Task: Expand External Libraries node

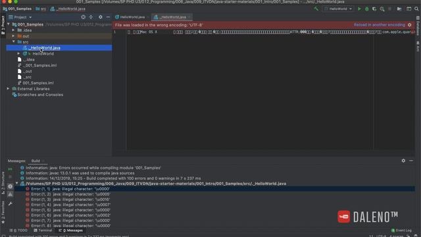Action: pyautogui.click(x=8, y=89)
